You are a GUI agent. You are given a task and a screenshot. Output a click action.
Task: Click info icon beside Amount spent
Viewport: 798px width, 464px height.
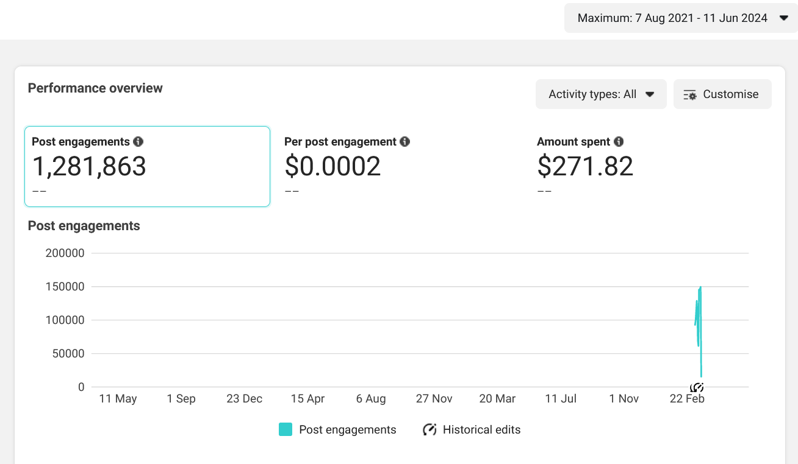tap(619, 142)
